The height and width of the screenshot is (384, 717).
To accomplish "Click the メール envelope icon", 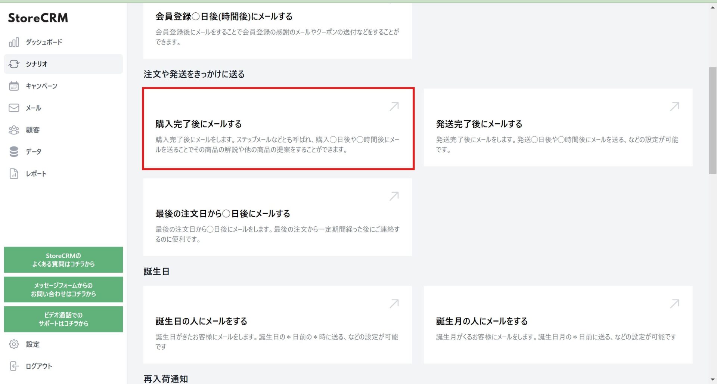I will [x=14, y=108].
